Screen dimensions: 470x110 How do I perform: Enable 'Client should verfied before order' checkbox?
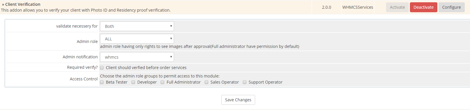102,68
